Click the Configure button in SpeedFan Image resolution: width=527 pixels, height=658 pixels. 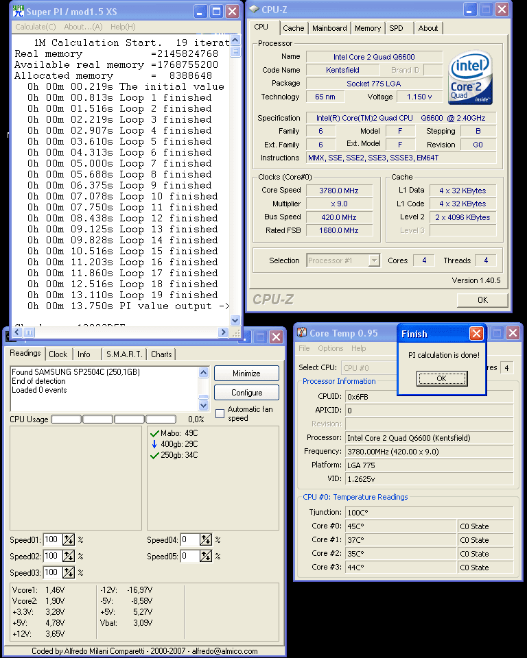pyautogui.click(x=246, y=393)
